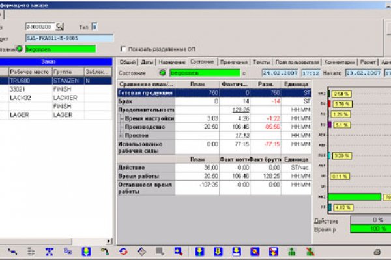Click the red-blue circular refresh icon
The height and width of the screenshot is (260, 391).
click(122, 251)
